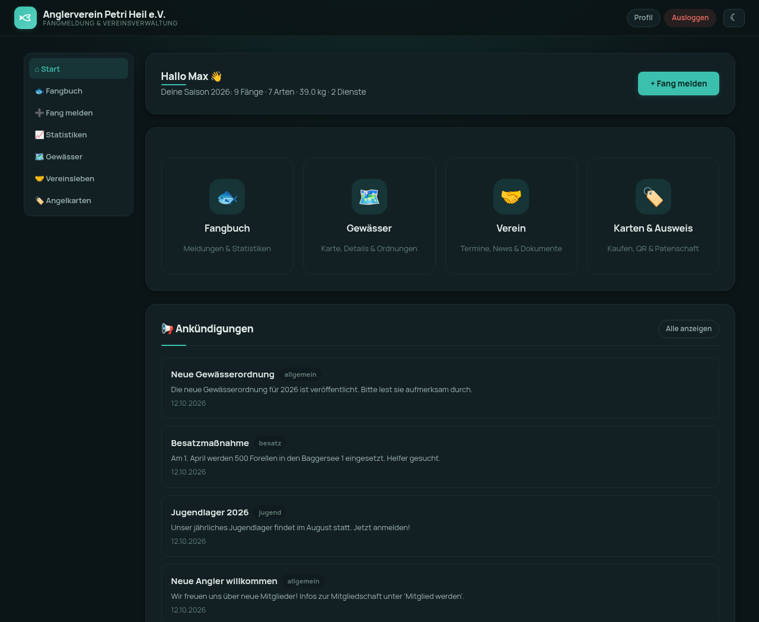
Task: Open Fangbuch in the sidebar
Action: pos(78,91)
